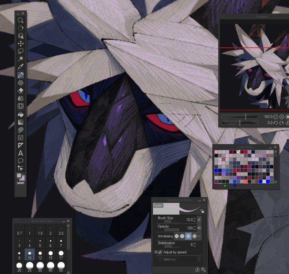Select the Text tool
289x274 pixels.
pyautogui.click(x=20, y=153)
